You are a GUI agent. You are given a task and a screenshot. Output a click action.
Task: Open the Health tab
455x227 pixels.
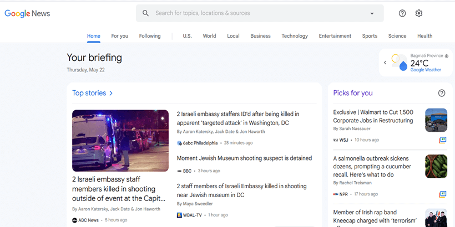pos(425,36)
